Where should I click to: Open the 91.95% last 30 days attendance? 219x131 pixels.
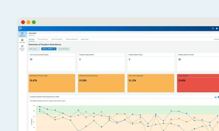tap(83, 80)
